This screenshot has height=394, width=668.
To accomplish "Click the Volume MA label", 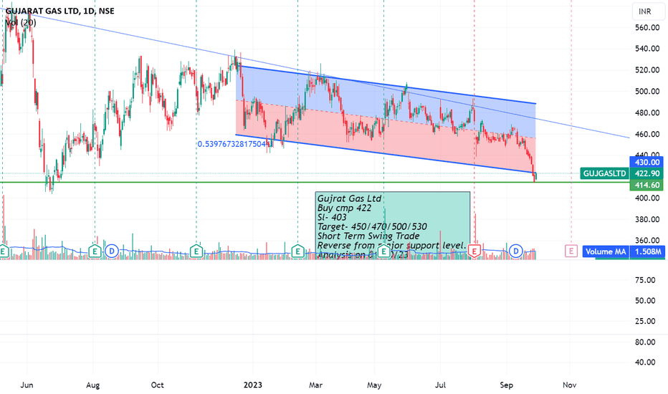I will click(x=606, y=251).
